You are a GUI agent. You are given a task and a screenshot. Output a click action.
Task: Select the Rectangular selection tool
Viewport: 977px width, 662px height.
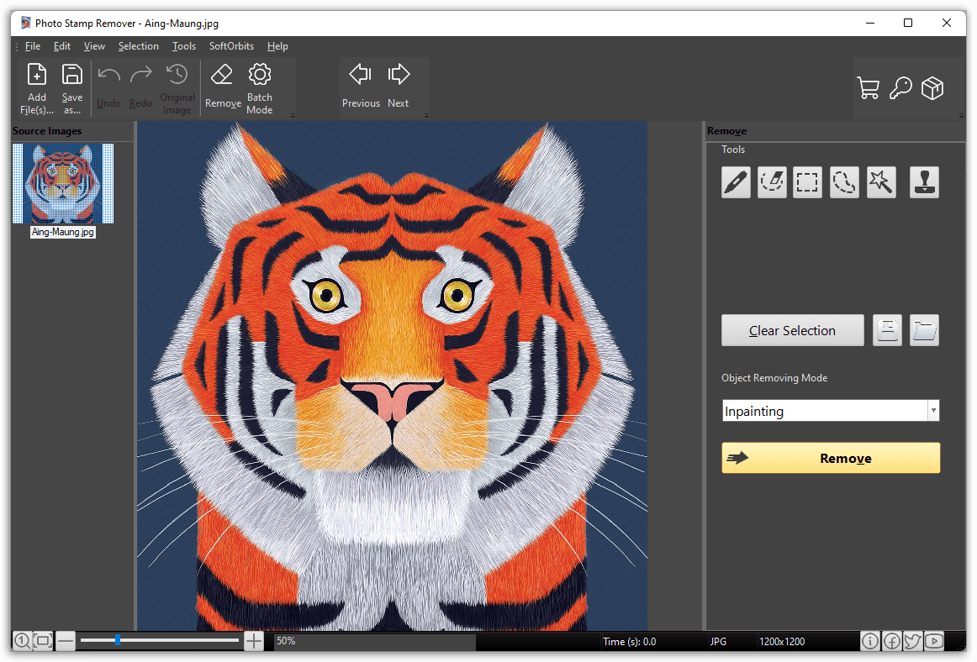tap(807, 182)
